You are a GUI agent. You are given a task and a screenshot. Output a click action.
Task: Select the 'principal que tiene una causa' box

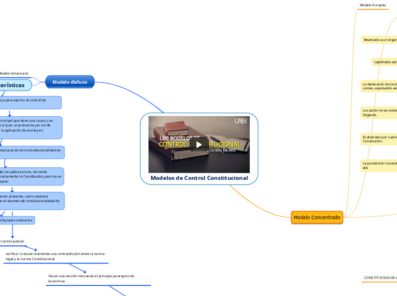click(31, 128)
